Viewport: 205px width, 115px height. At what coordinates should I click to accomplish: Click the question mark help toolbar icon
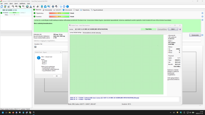tap(64, 6)
